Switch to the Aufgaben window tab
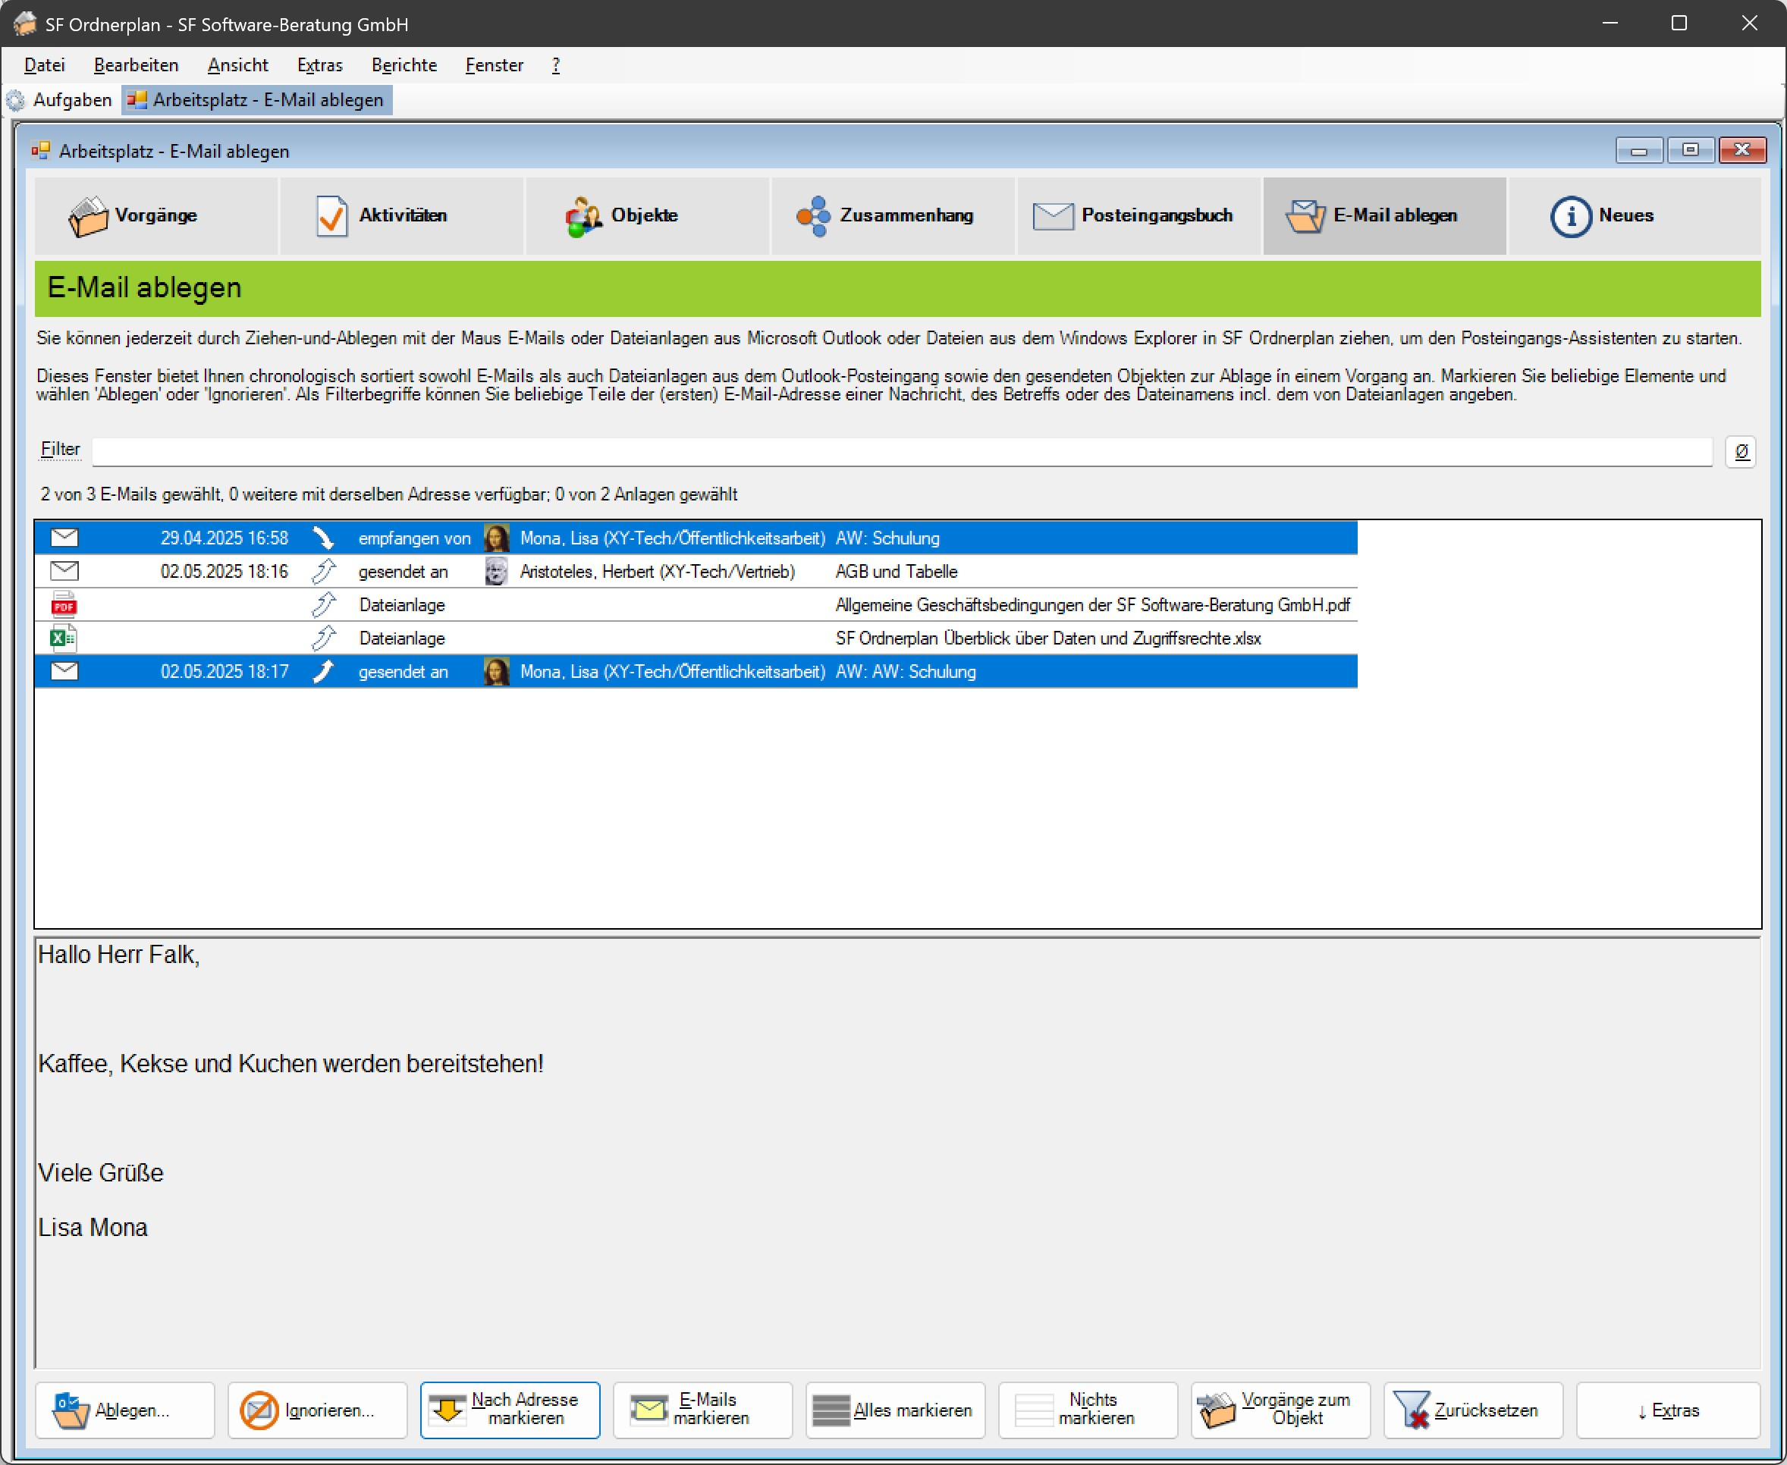 coord(59,99)
